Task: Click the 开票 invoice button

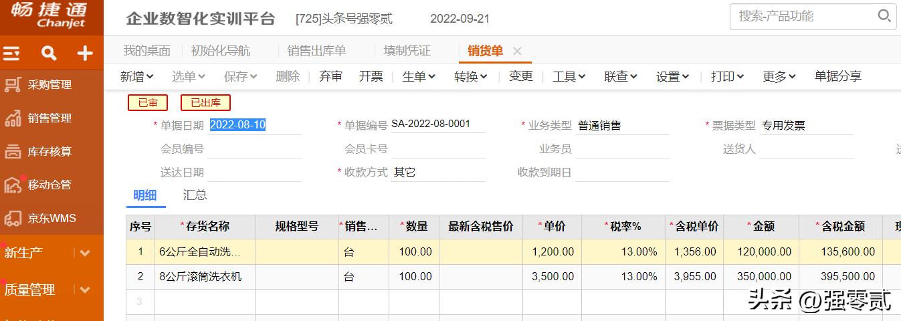Action: [371, 77]
